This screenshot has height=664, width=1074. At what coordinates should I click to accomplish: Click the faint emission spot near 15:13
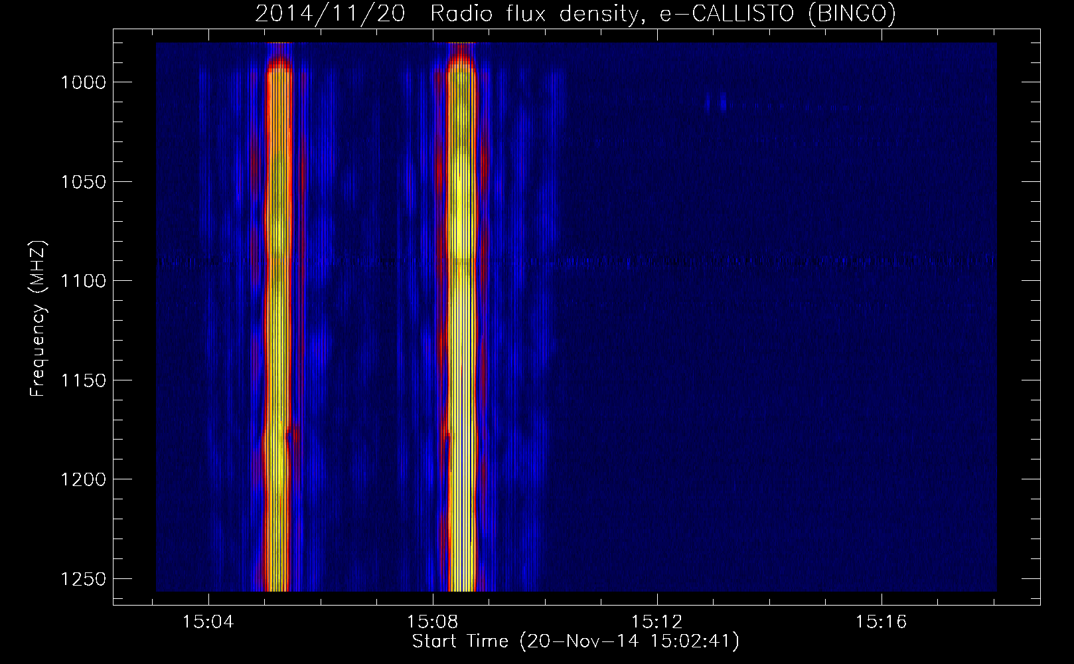pos(716,104)
